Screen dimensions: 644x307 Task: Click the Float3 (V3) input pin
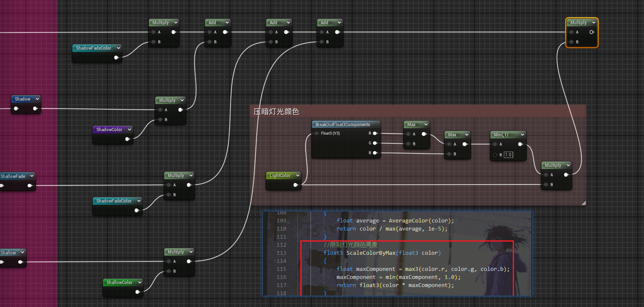point(316,133)
